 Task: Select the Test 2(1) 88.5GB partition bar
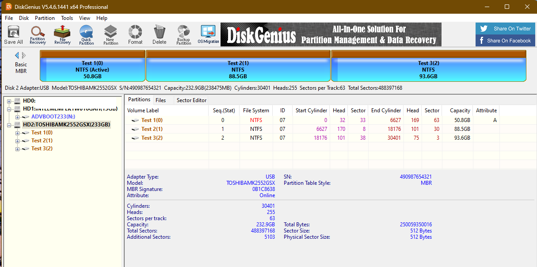[238, 66]
